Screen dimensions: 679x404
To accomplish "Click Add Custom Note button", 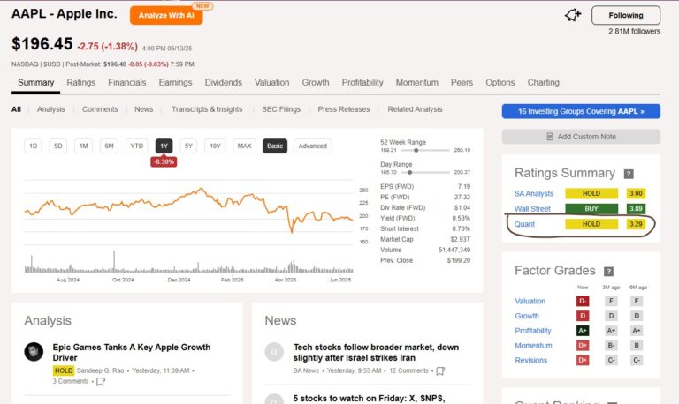I will click(x=581, y=137).
